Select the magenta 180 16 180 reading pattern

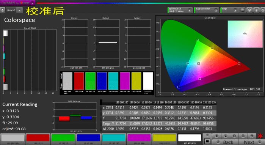(139, 139)
